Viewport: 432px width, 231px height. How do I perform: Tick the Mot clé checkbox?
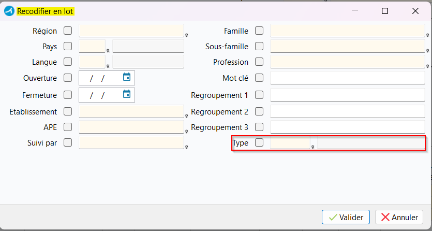pyautogui.click(x=259, y=78)
